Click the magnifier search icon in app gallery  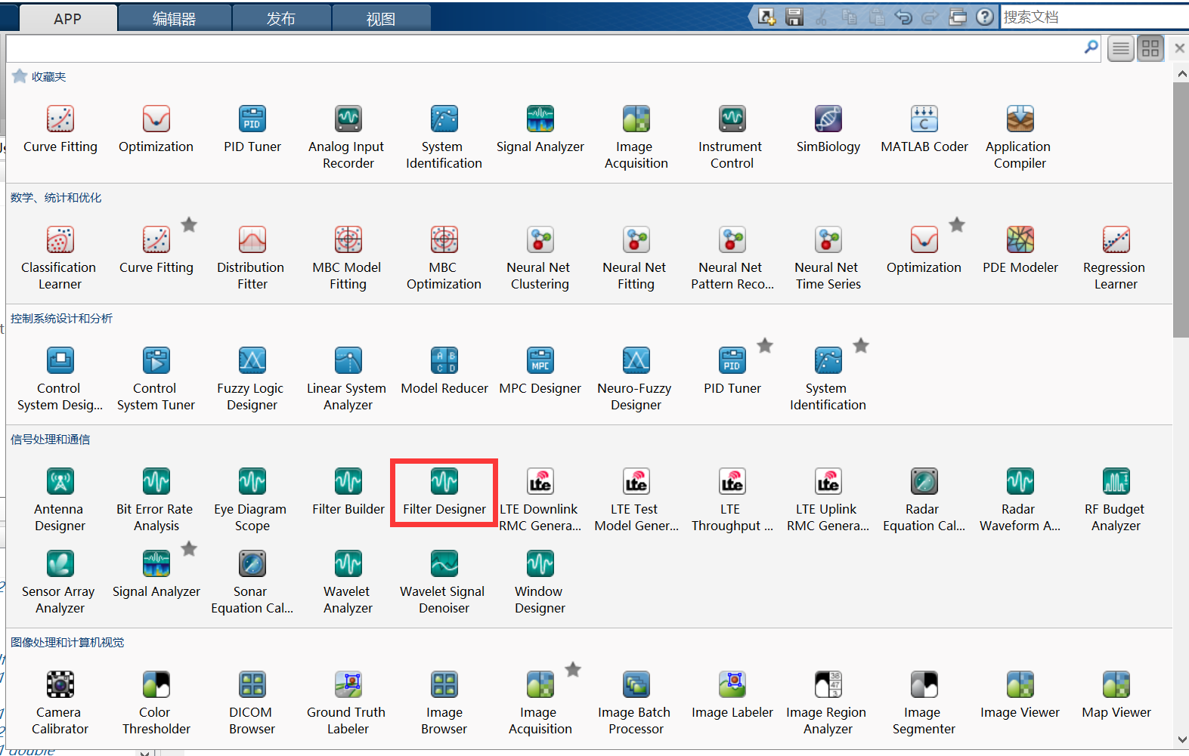point(1091,48)
